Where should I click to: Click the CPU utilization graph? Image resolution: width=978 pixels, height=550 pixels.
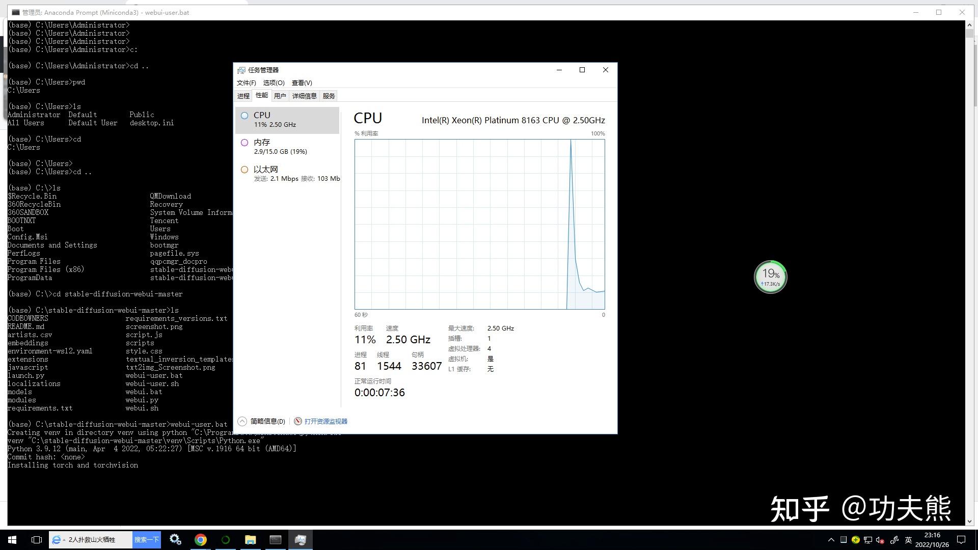[480, 224]
